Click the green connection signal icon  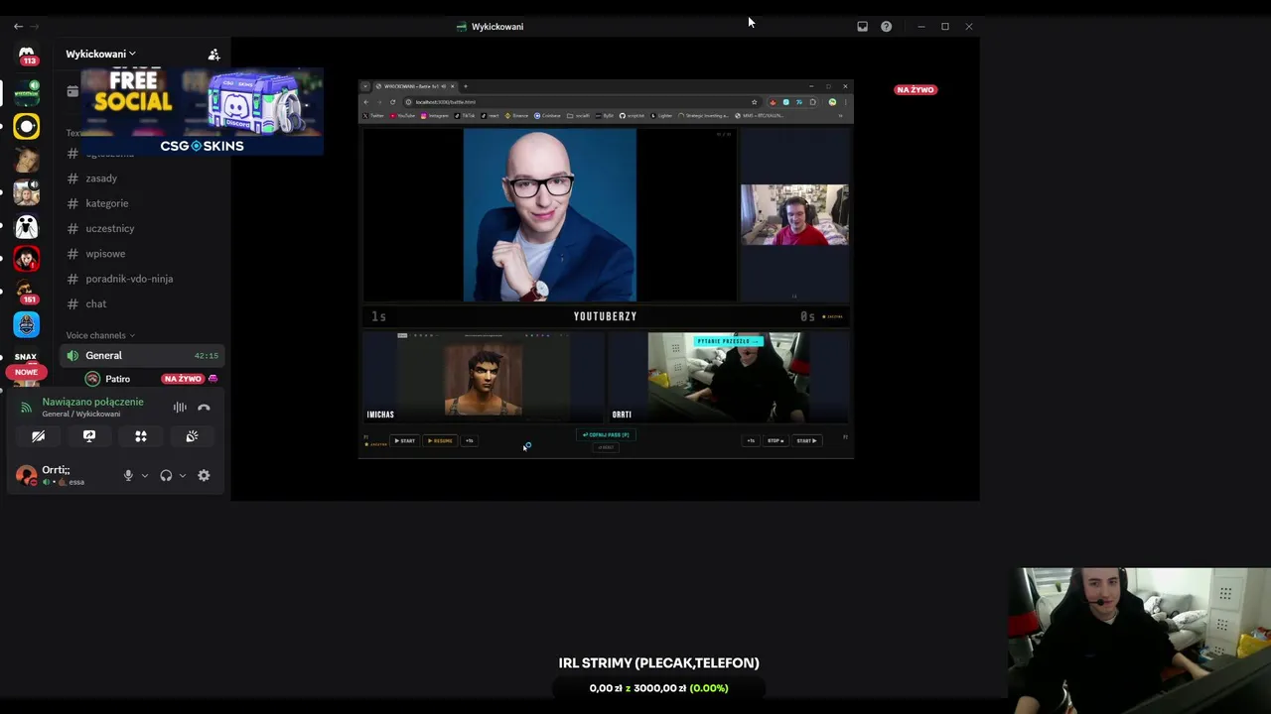point(26,408)
